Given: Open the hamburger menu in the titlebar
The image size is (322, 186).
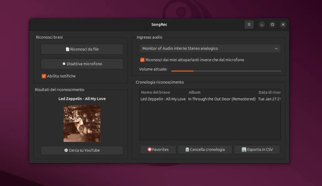Looking at the screenshot, I should tap(249, 24).
